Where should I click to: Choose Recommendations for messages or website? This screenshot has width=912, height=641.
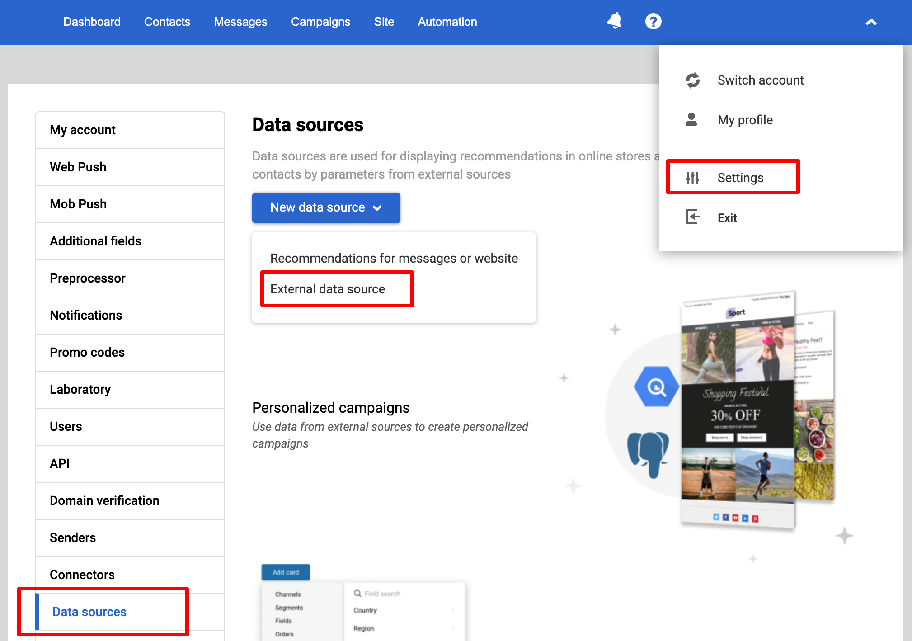pyautogui.click(x=394, y=258)
